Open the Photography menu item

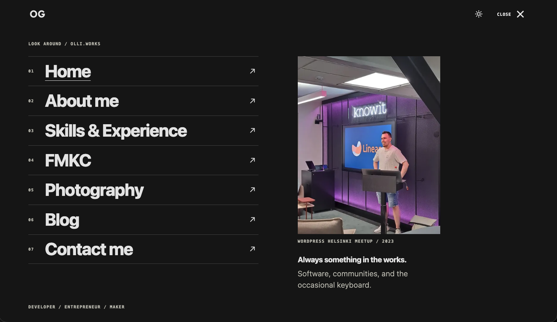click(x=94, y=190)
